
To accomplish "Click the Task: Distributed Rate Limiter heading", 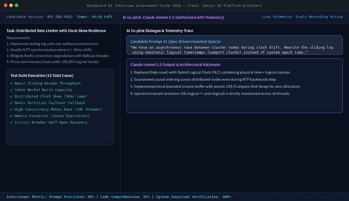I will 56,31.
